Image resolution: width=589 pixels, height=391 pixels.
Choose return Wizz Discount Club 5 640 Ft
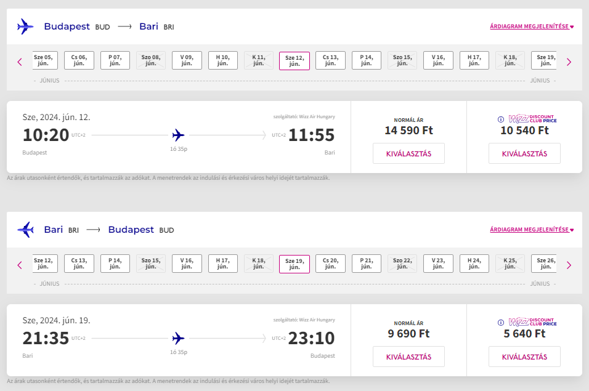[x=524, y=357]
